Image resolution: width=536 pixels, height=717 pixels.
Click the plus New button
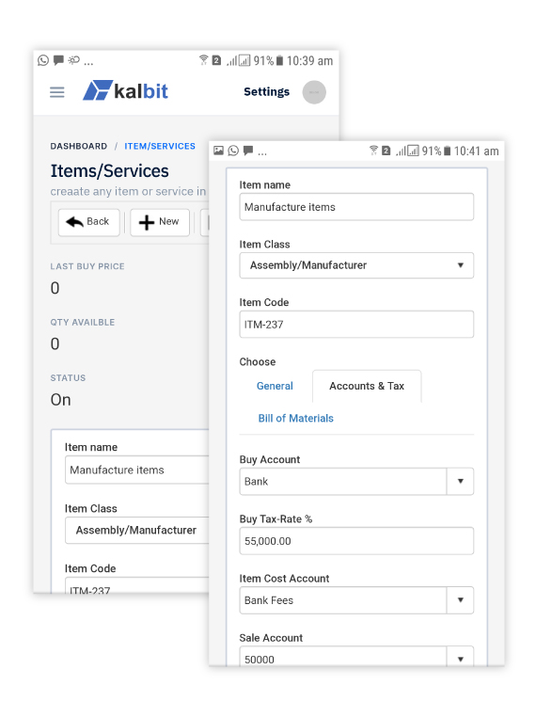(x=160, y=222)
